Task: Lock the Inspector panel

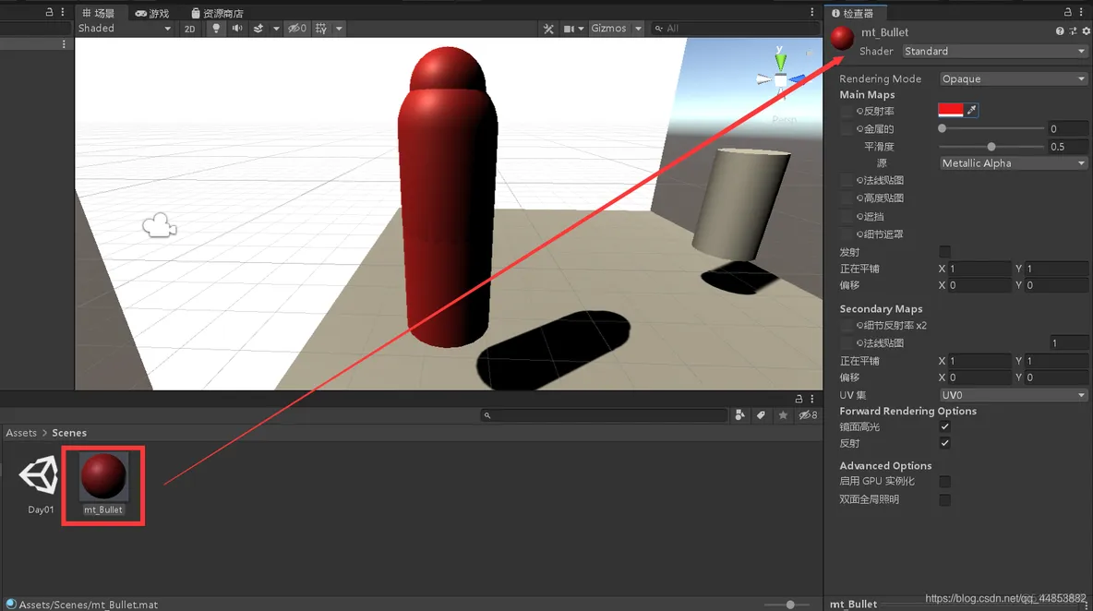Action: (x=1067, y=12)
